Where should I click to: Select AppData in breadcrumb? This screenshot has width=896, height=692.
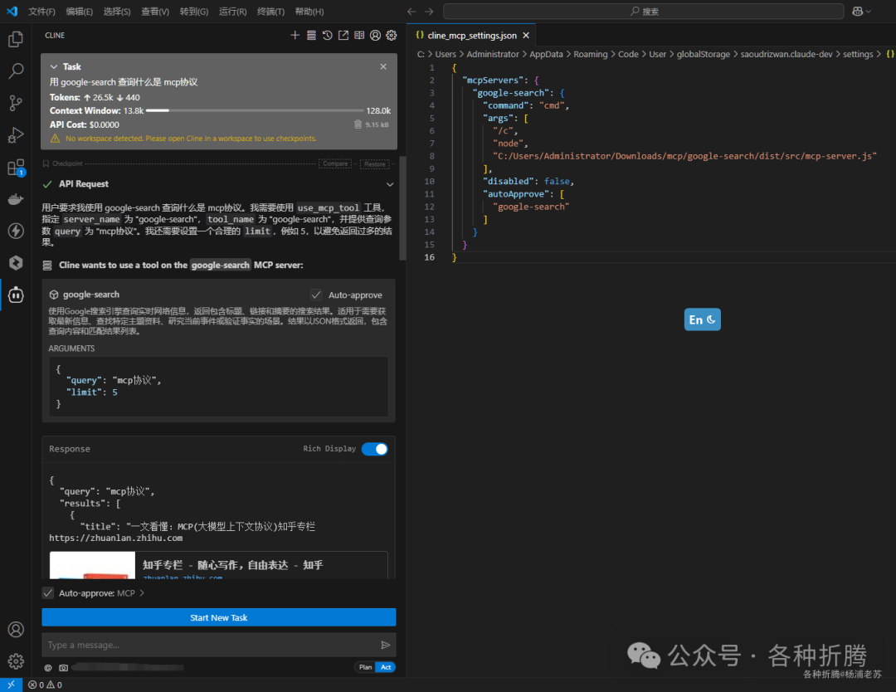(546, 54)
